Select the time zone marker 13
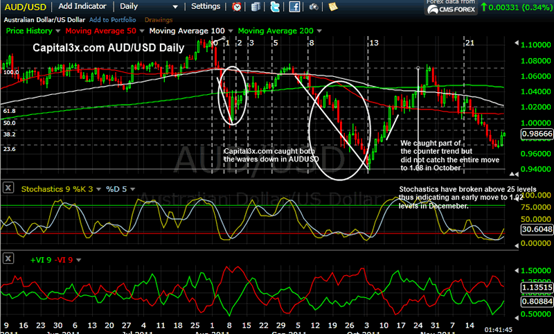The width and height of the screenshot is (554, 334). tap(374, 43)
